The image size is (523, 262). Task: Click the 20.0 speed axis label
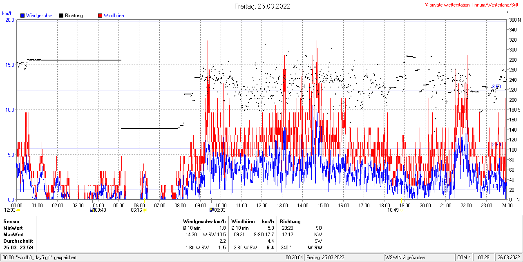(9, 20)
